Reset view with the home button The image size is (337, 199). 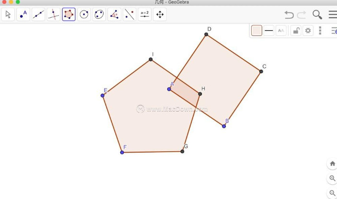pos(332,164)
